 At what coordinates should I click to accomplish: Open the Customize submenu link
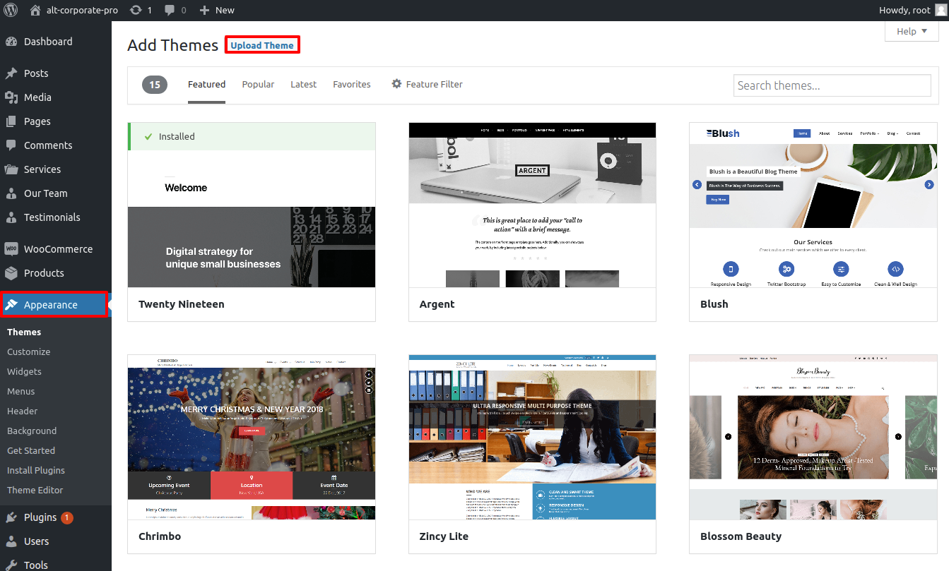tap(29, 351)
